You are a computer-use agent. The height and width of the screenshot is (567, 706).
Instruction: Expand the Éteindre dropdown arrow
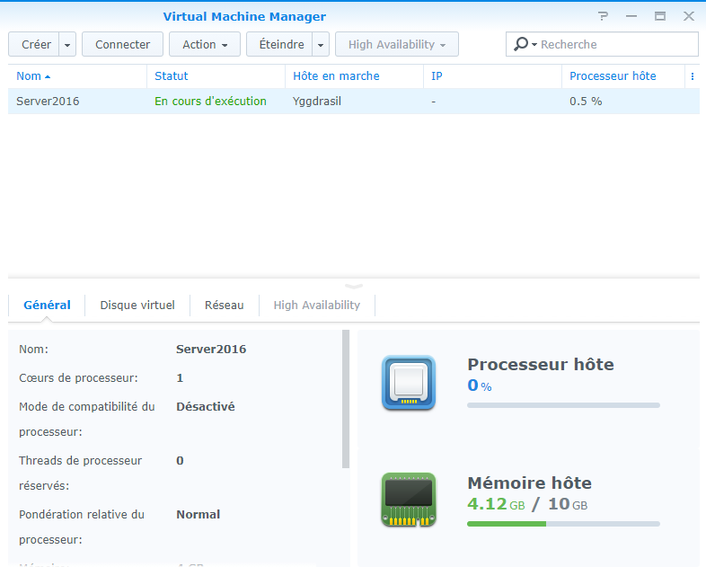pyautogui.click(x=322, y=45)
